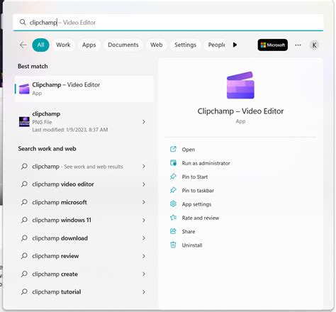Click search icon beside clipchamp create
Image resolution: width=336 pixels, height=312 pixels.
[24, 274]
